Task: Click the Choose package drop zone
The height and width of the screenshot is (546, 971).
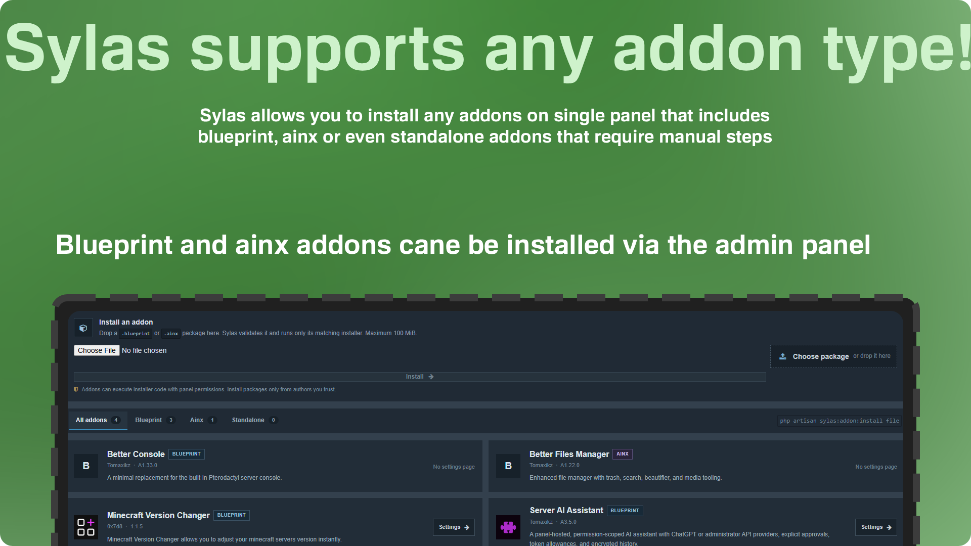Action: (x=833, y=356)
